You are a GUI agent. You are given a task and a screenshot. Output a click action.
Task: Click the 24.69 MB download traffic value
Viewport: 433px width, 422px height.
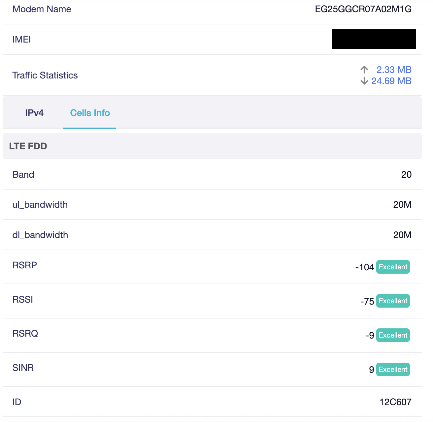(x=391, y=81)
